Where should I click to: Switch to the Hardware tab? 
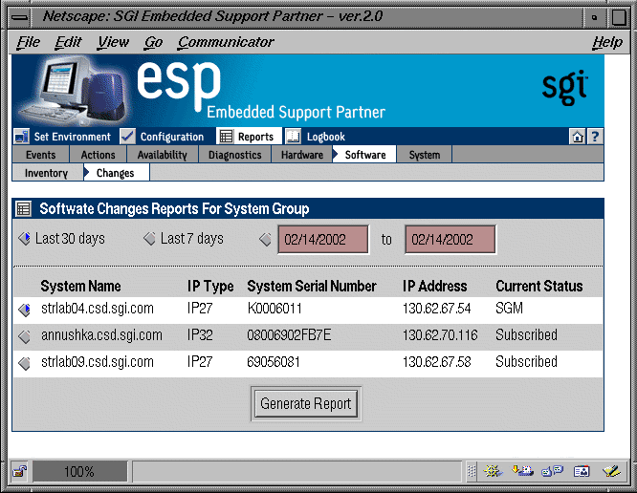pos(302,155)
